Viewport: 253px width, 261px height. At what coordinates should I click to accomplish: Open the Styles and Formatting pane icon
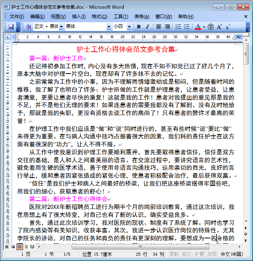point(29,27)
